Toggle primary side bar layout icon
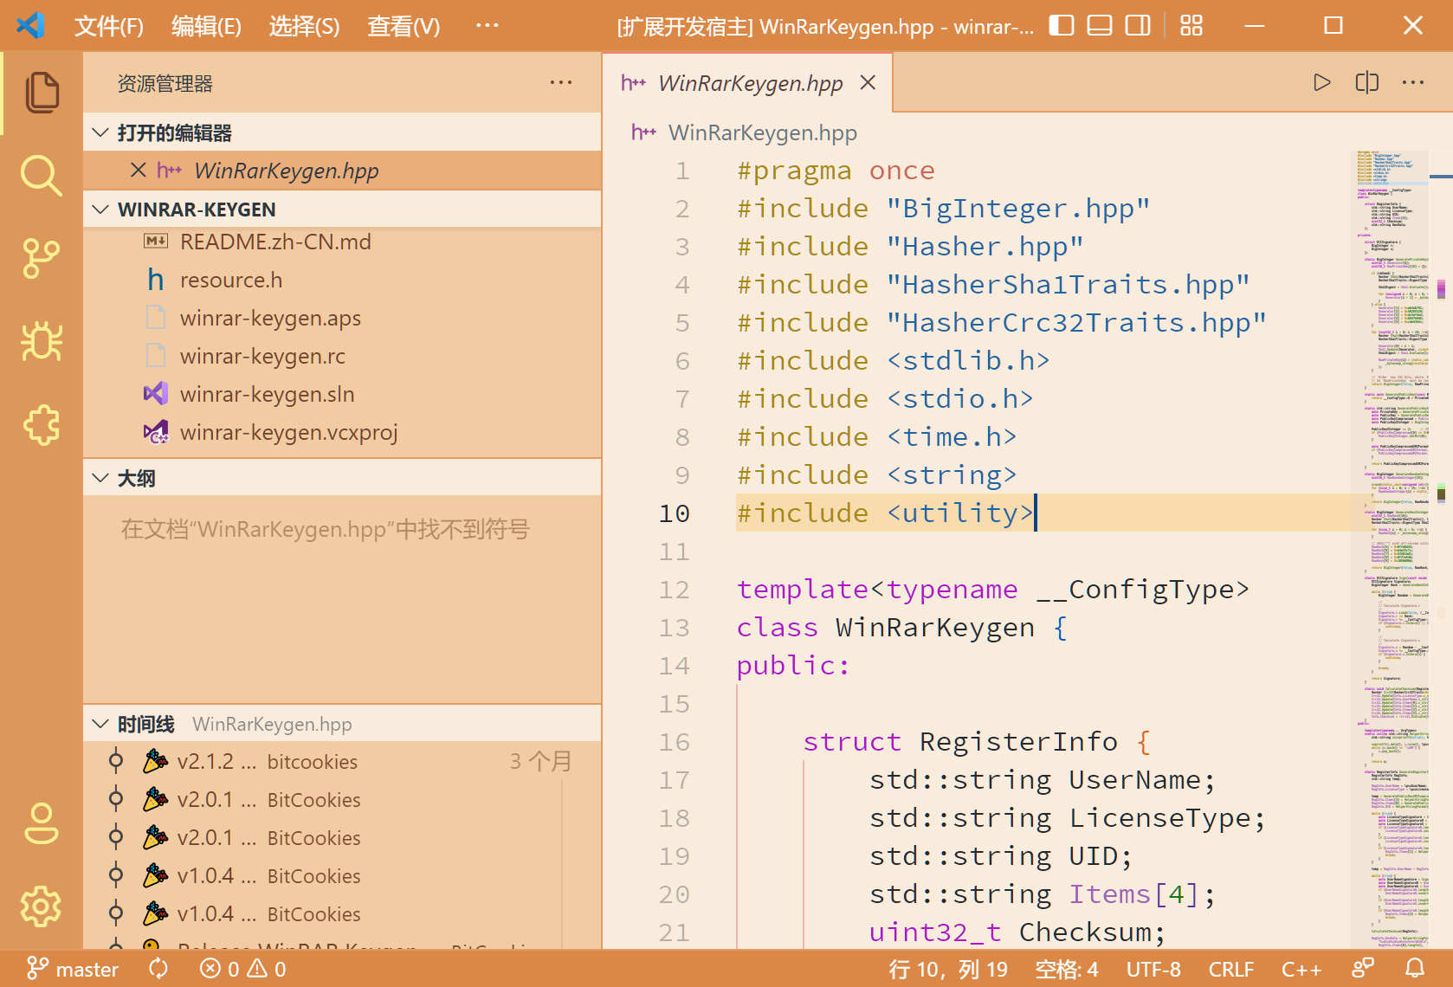1453x987 pixels. coord(1062,26)
